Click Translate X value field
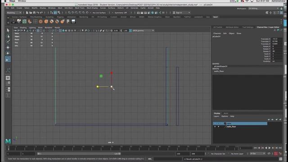This screenshot has width=288, height=162. [x=276, y=39]
